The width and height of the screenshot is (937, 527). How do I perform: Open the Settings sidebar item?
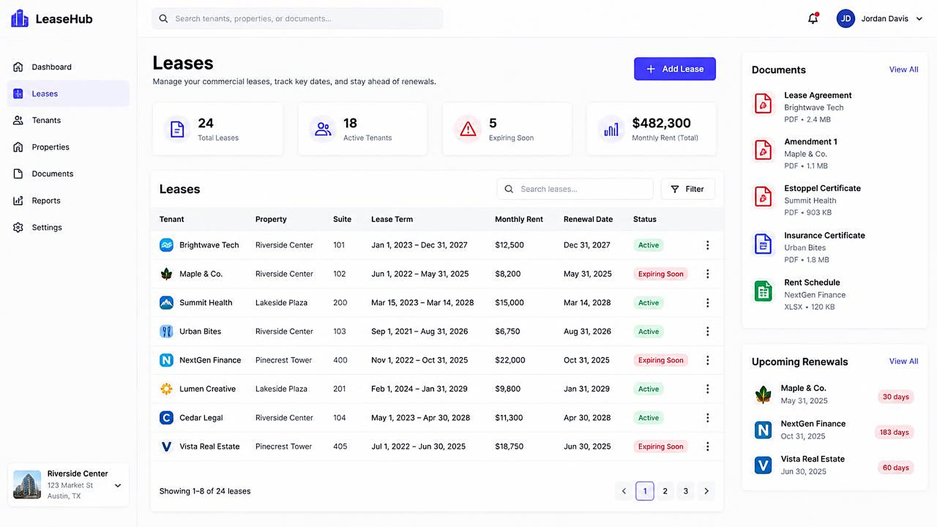click(x=68, y=227)
